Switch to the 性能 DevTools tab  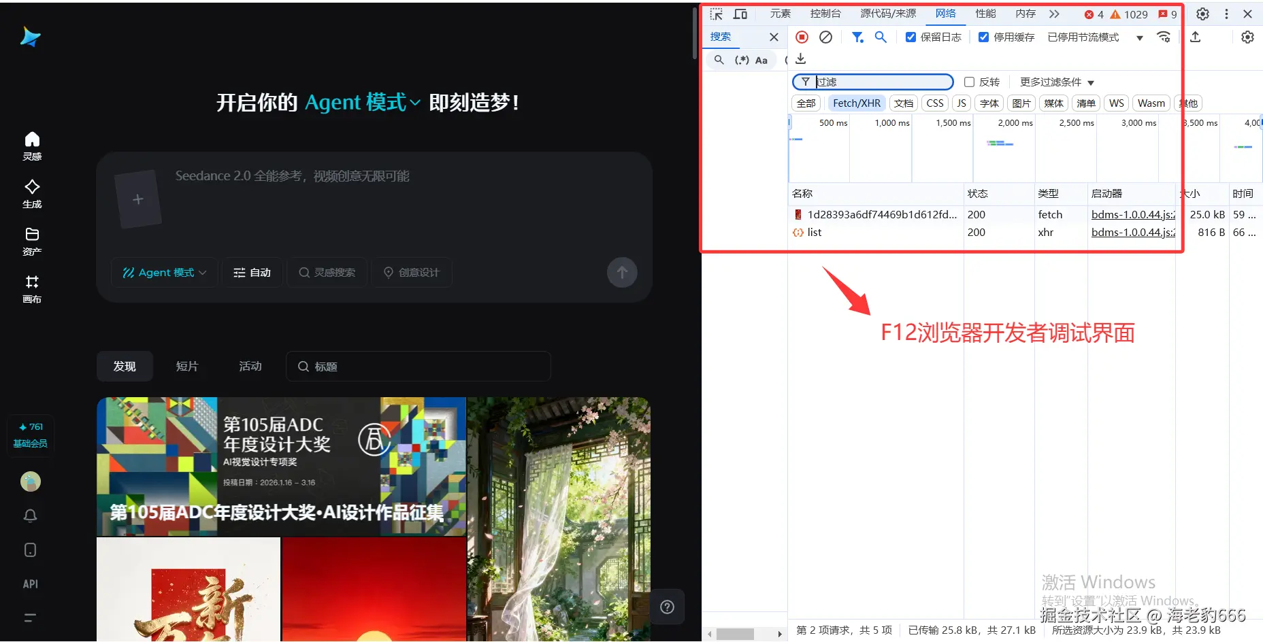[x=985, y=13]
